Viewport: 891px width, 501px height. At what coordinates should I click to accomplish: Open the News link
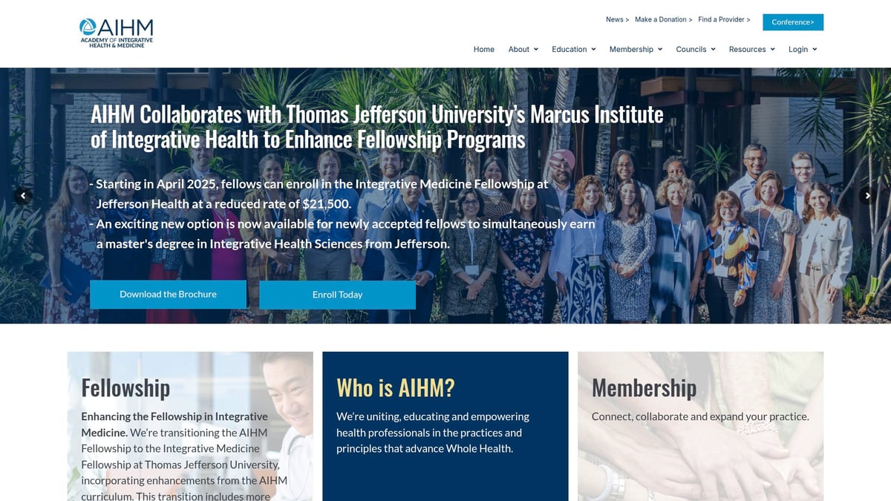coord(617,19)
